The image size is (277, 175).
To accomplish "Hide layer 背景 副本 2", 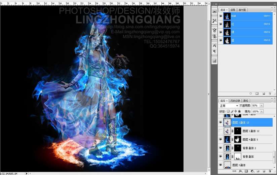I will pos(221,148).
